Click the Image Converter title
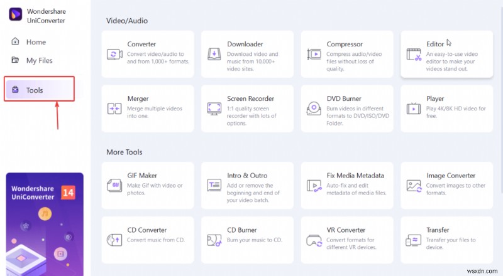The width and height of the screenshot is (503, 276). click(x=451, y=176)
